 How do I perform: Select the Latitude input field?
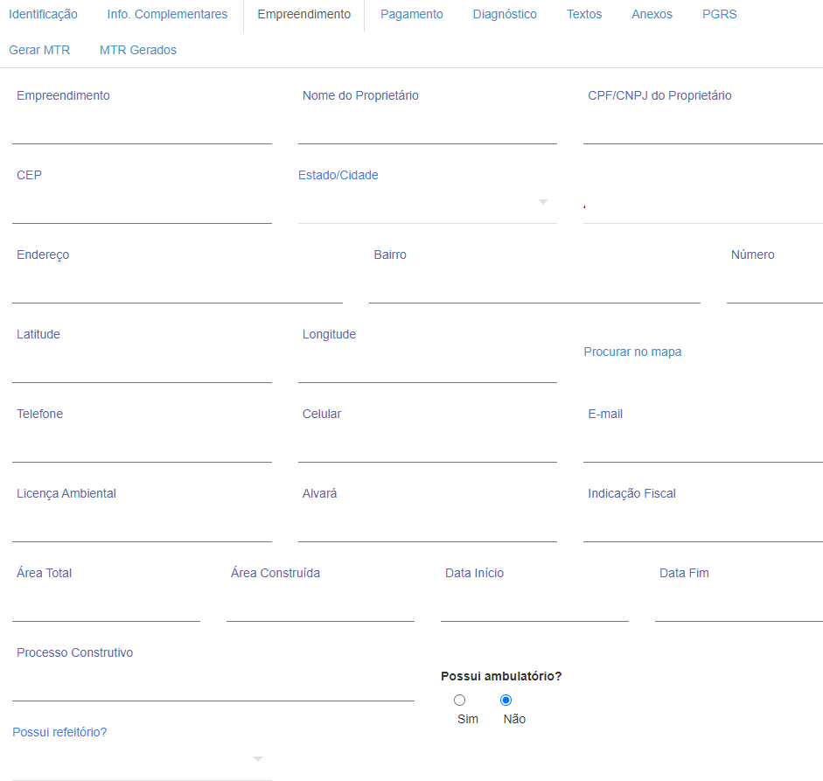click(x=142, y=365)
